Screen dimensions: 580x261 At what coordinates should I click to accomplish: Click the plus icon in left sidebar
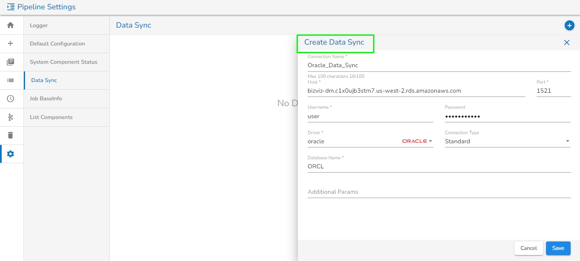point(11,43)
